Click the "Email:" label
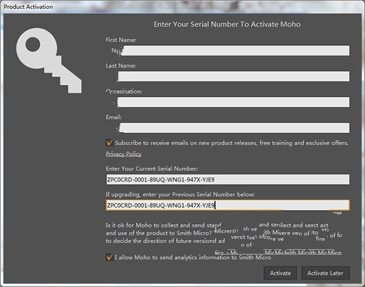Screen dimensions: 365x287 113,117
